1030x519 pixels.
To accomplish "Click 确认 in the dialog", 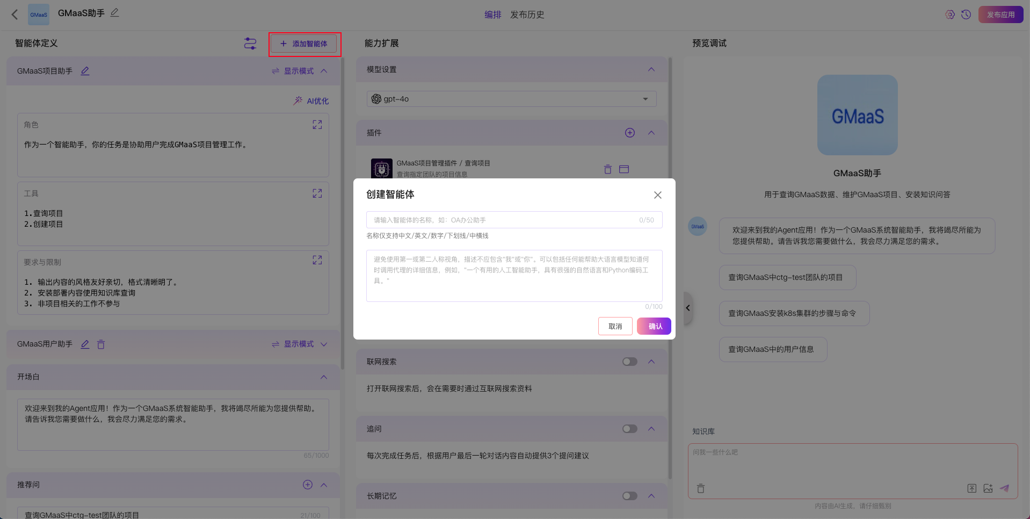I will pos(655,326).
